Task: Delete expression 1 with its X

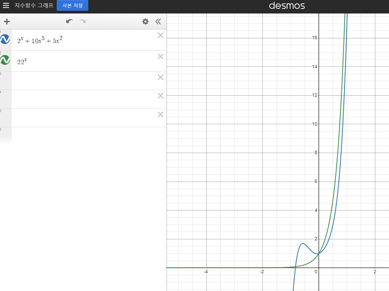Action: pyautogui.click(x=160, y=36)
